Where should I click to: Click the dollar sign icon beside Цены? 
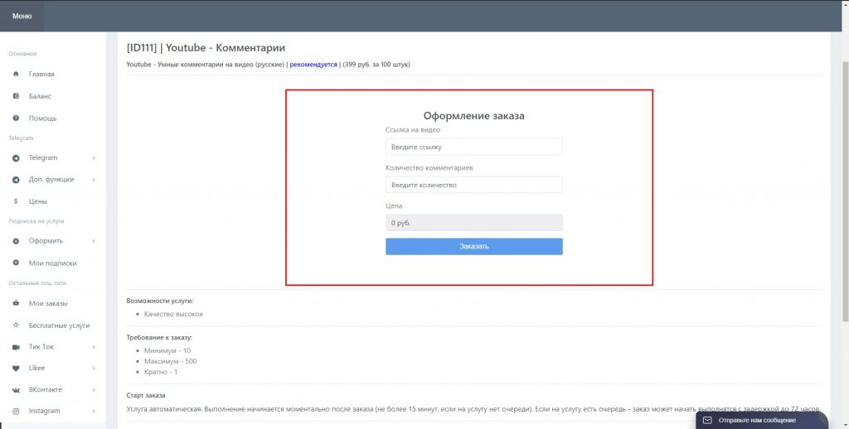(16, 201)
